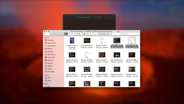The height and width of the screenshot is (104, 184).
Task: Select friends_s01e03 mkv video file
Action: click(72, 55)
